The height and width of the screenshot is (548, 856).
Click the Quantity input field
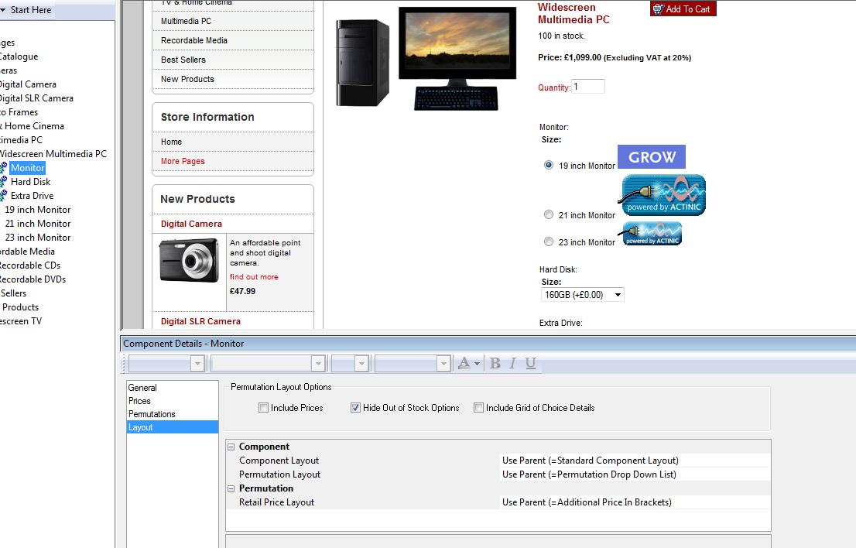[588, 87]
